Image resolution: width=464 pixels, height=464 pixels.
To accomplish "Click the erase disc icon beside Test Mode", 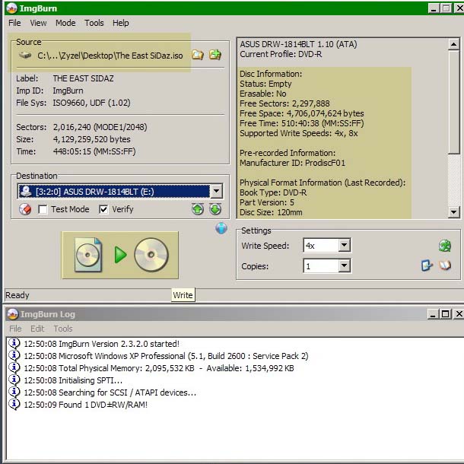I will (x=25, y=209).
